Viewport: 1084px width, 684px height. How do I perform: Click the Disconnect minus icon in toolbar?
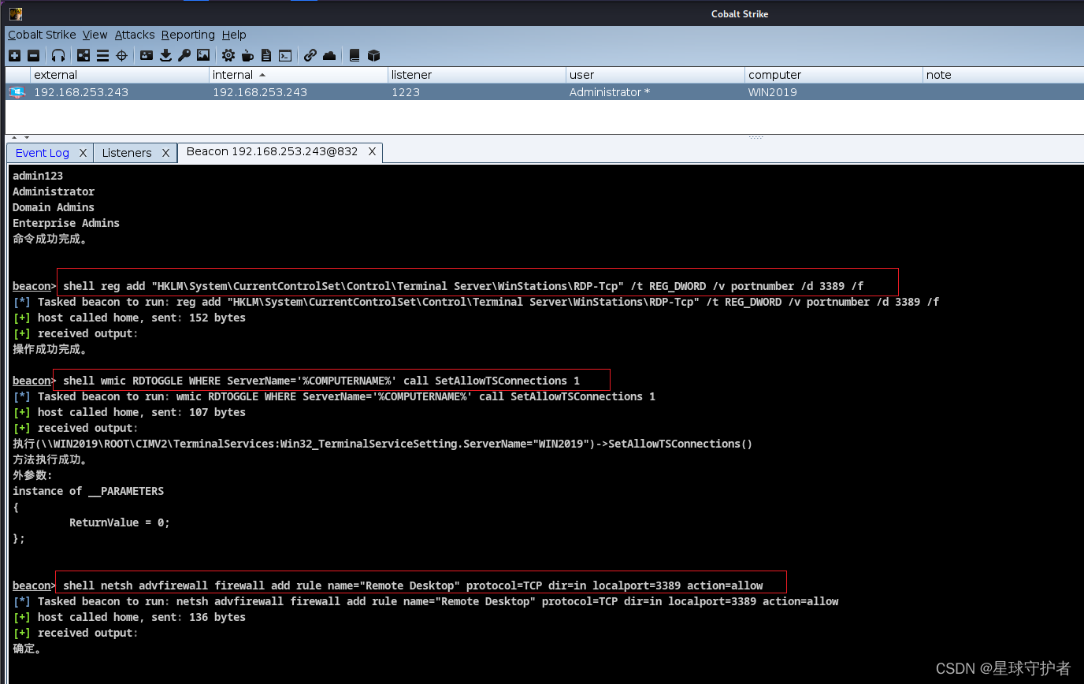point(33,55)
